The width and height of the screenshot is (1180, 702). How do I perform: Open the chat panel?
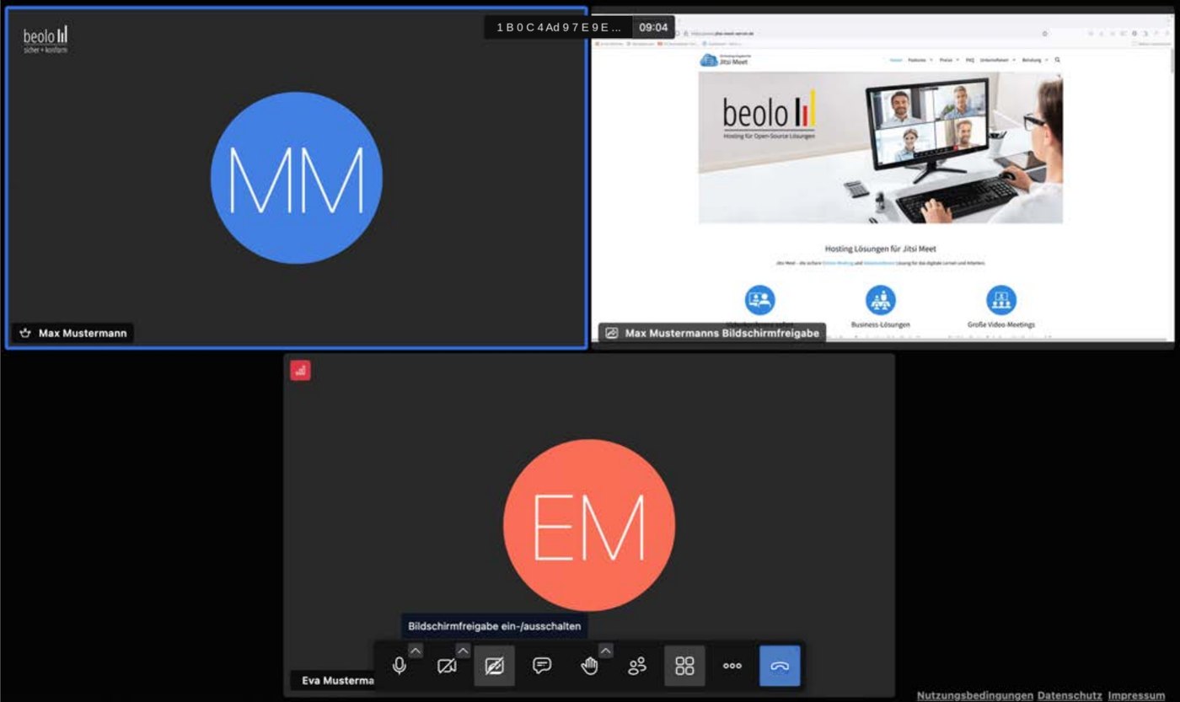click(x=542, y=666)
